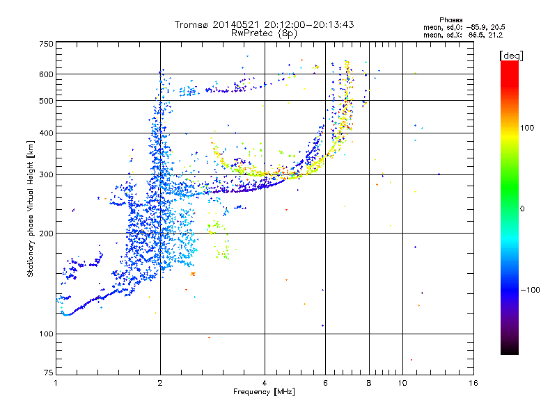This screenshot has width=557, height=417.
Task: Click the y-axis '500' tick label
Action: pyautogui.click(x=46, y=101)
